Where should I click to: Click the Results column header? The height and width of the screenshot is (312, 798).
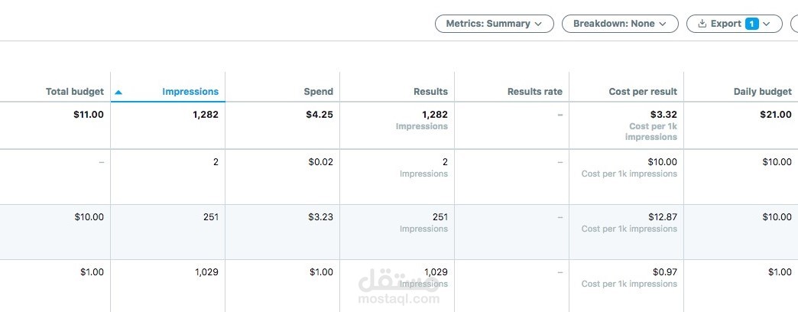(x=430, y=92)
